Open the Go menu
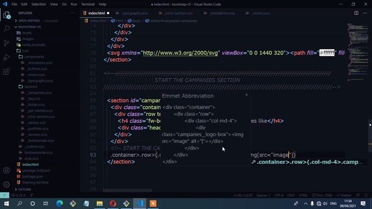Screen dimensions: 372x209 [65, 4]
